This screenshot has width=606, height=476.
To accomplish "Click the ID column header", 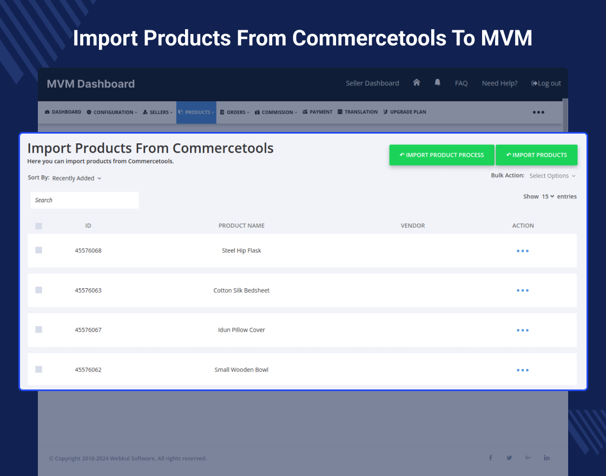I will pyautogui.click(x=88, y=226).
